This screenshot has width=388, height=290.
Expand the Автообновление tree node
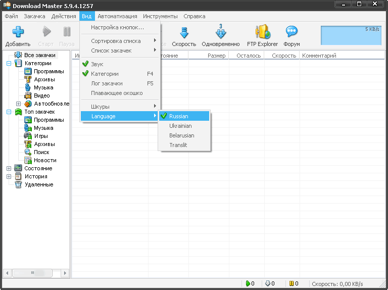pyautogui.click(x=18, y=104)
